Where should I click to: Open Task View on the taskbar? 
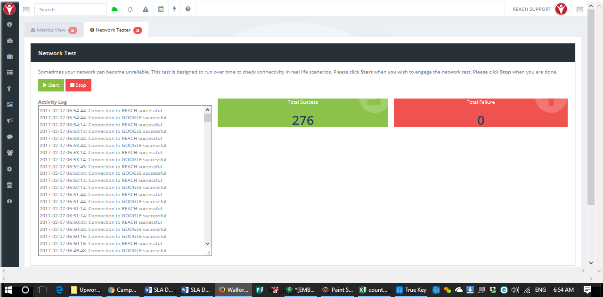click(42, 290)
